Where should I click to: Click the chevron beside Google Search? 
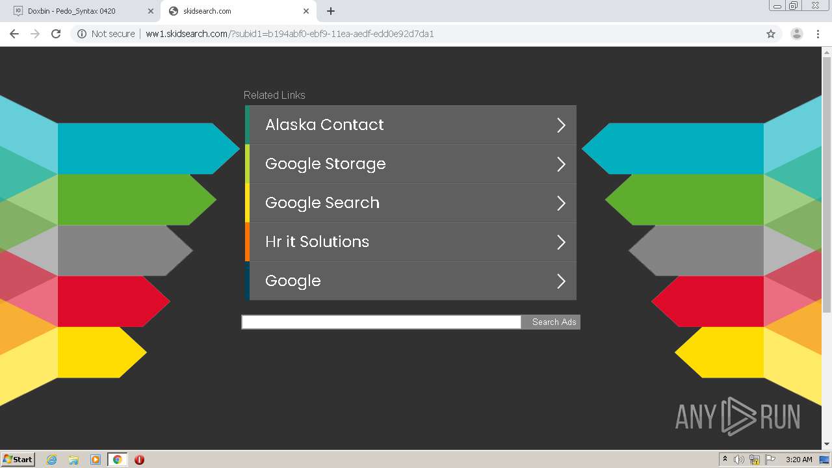coord(561,203)
